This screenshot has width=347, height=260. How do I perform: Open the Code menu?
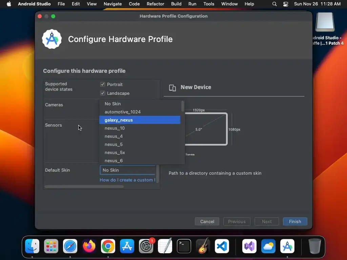coord(134,4)
